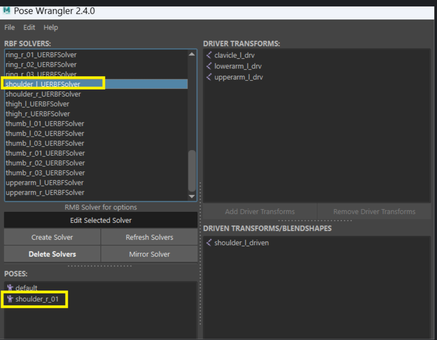Open the Help menu
437x340 pixels.
point(51,27)
